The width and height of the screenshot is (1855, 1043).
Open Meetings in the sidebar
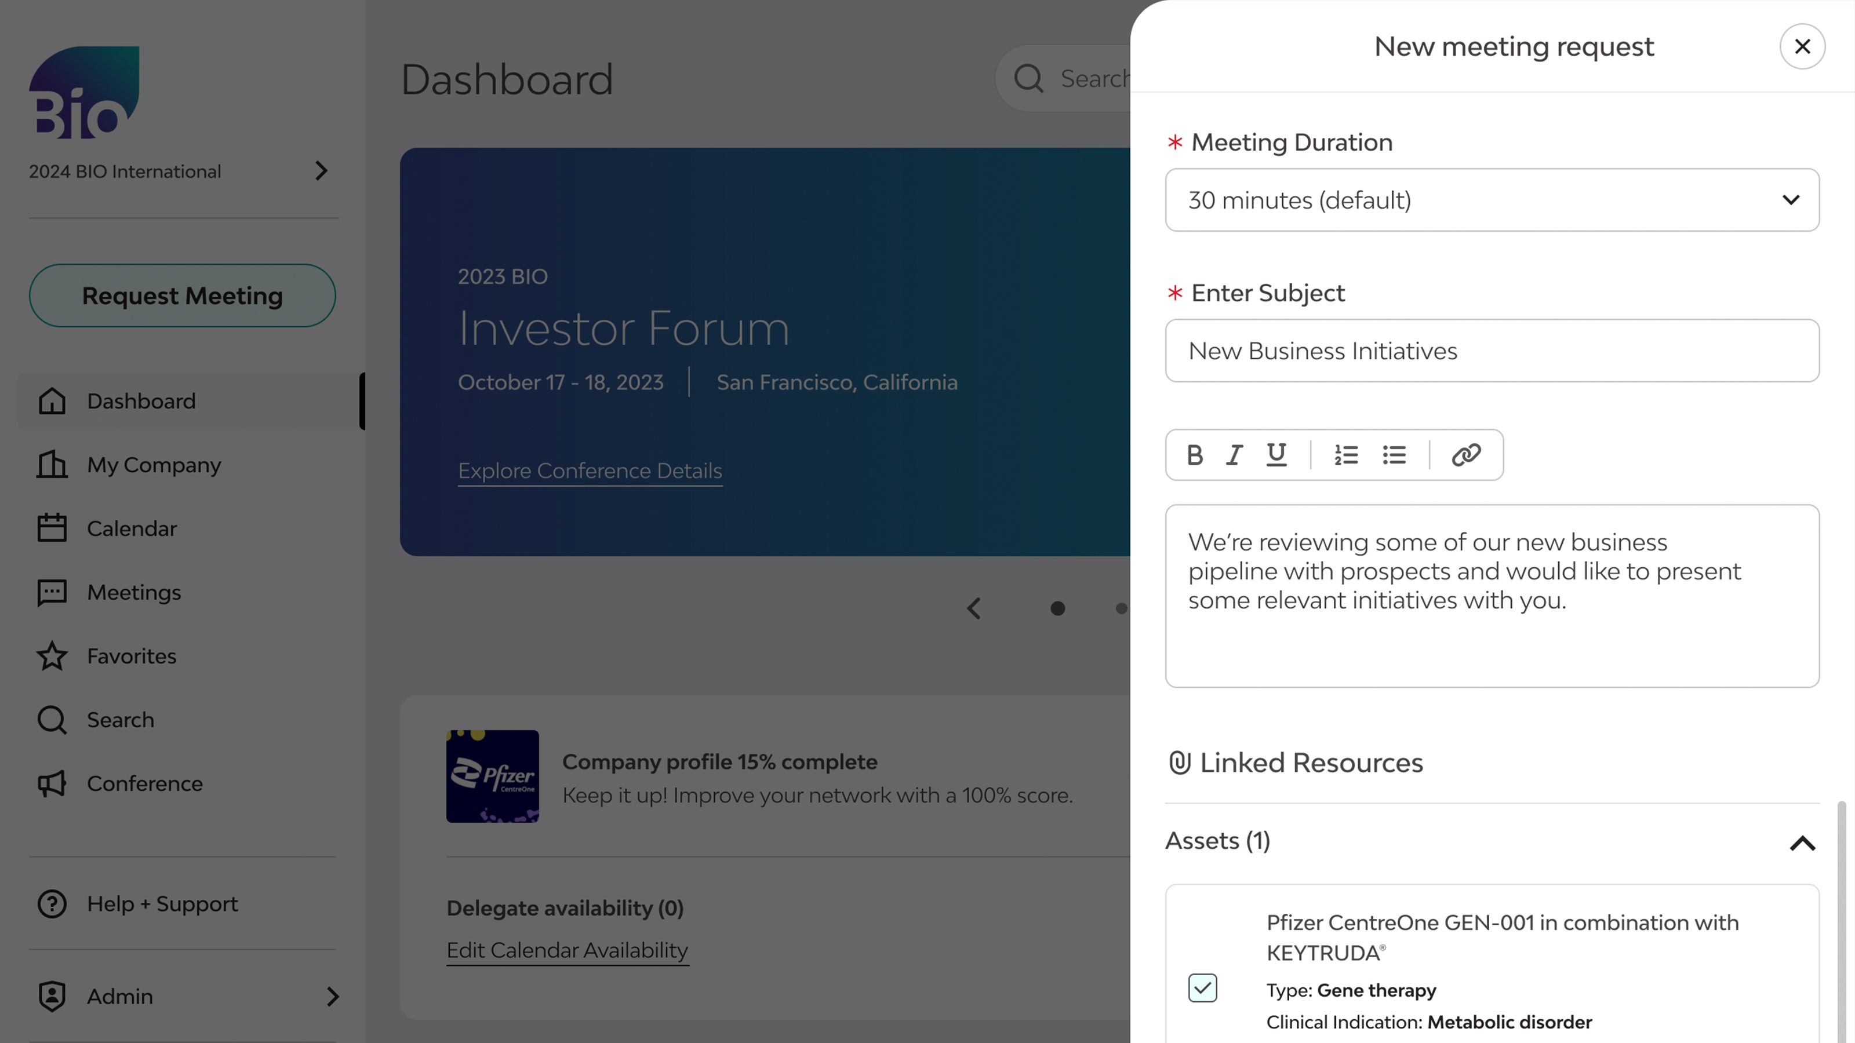pyautogui.click(x=134, y=592)
